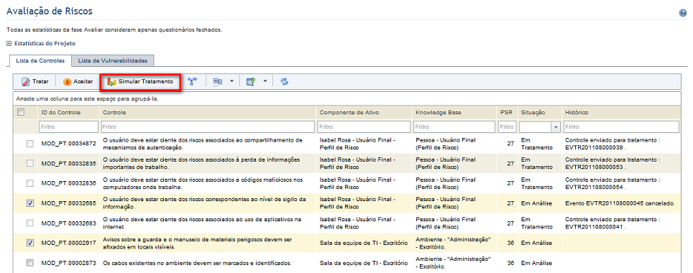The image size is (693, 273).
Task: Sort by Histórico column header
Action: tap(577, 113)
